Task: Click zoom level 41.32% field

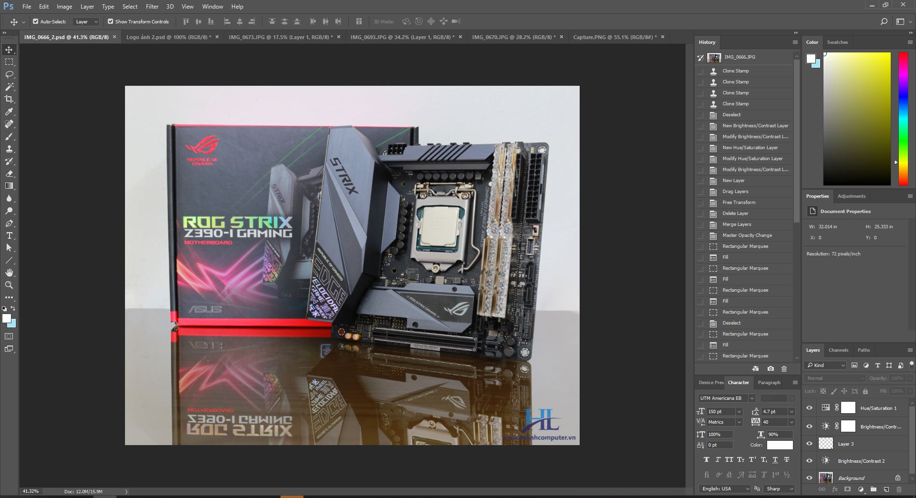Action: [31, 491]
